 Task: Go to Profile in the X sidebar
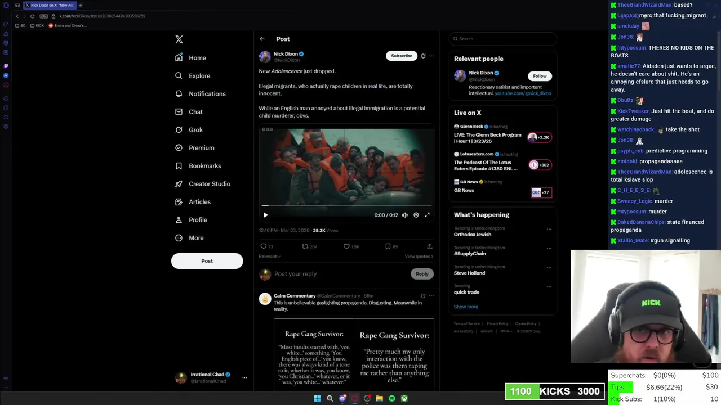(x=191, y=220)
